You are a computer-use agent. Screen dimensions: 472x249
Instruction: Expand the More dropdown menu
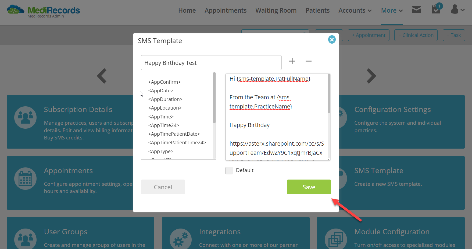[392, 10]
